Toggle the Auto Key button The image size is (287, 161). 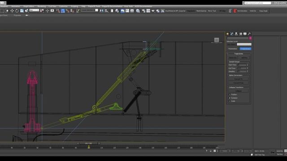coord(280,151)
